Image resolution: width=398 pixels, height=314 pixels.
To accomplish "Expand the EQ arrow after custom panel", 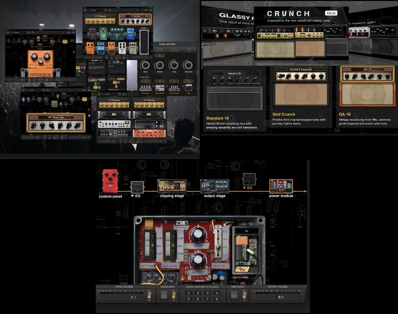I will (132, 196).
